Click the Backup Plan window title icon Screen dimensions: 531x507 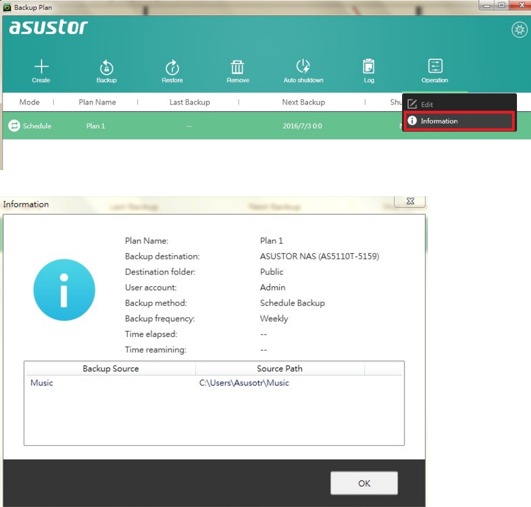pos(7,7)
